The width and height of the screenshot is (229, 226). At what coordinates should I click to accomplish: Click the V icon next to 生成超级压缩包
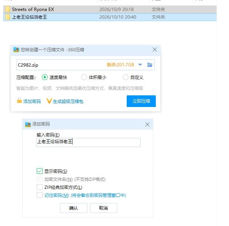pyautogui.click(x=49, y=101)
